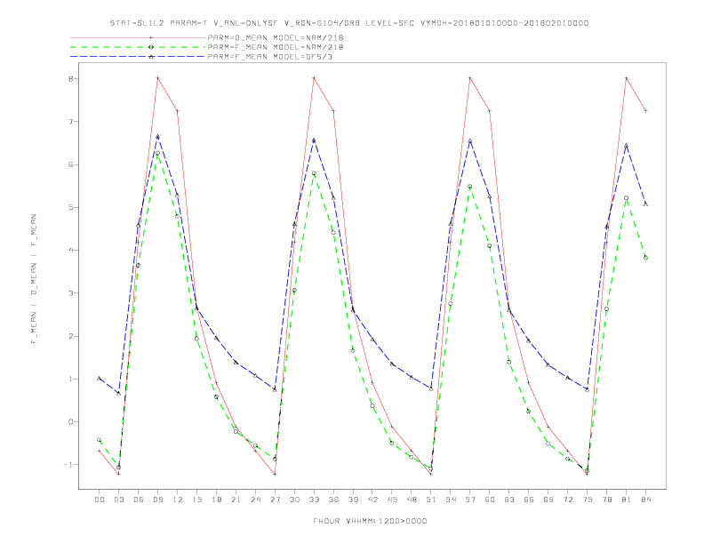704x544 pixels.
Task: Click x-axis forecast hour label 12
Action: point(178,500)
